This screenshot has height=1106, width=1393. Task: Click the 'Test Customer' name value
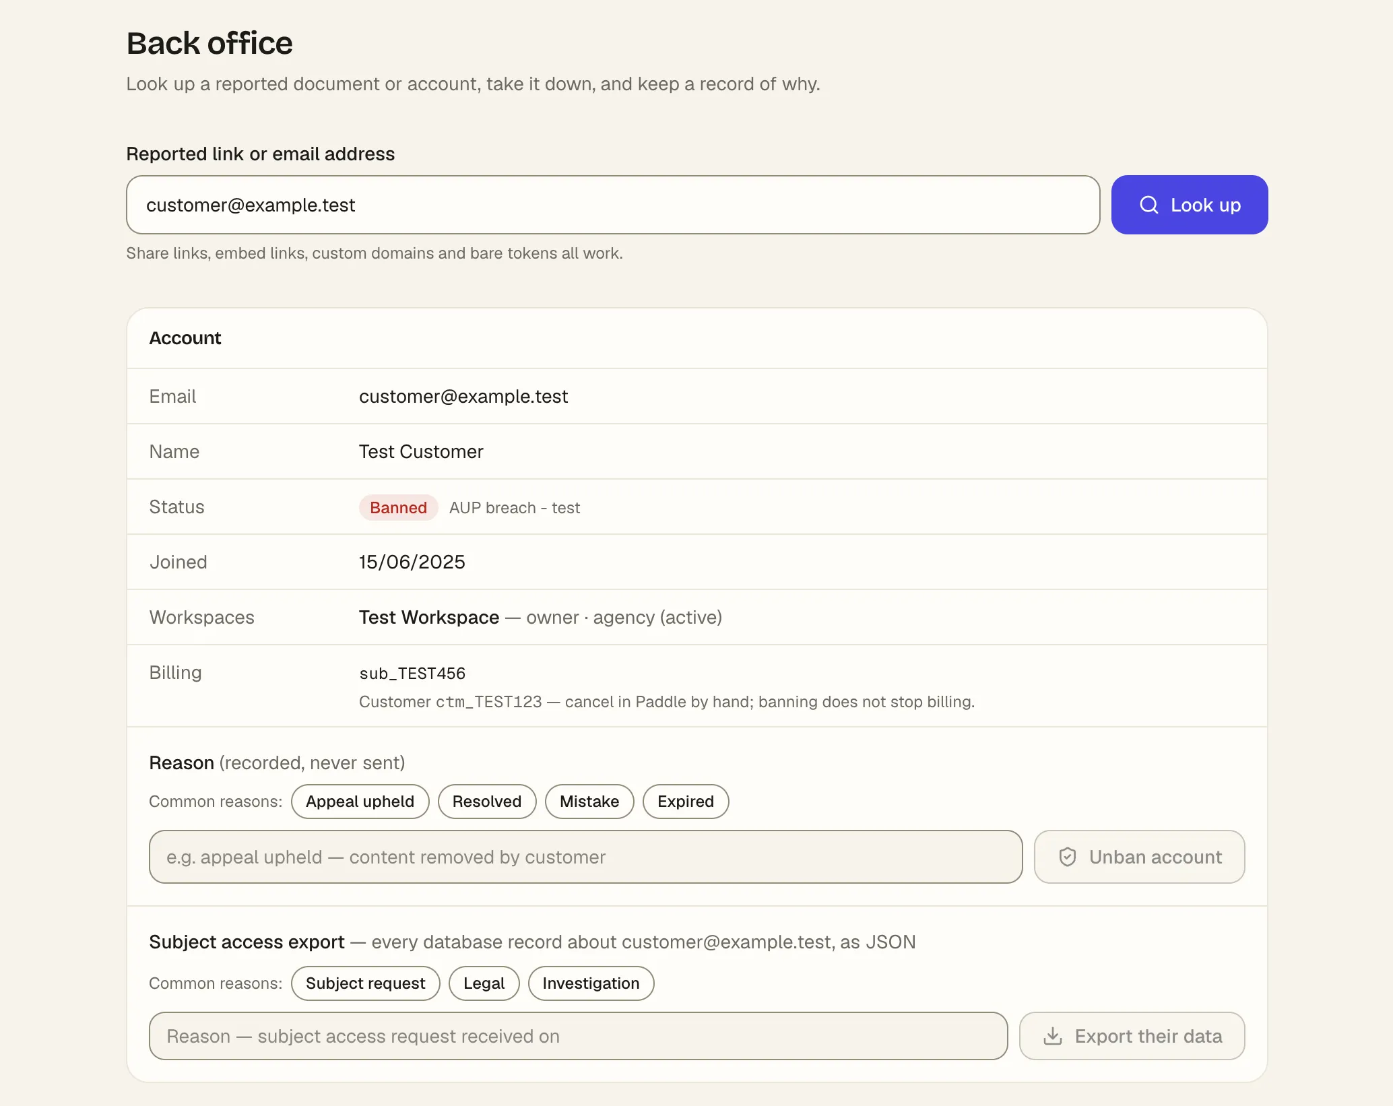coord(421,451)
